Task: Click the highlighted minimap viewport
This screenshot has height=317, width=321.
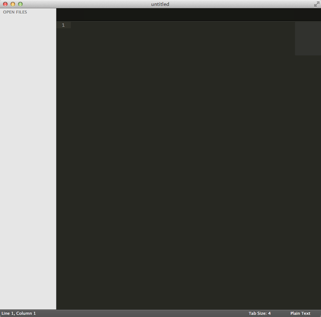Action: pyautogui.click(x=307, y=38)
